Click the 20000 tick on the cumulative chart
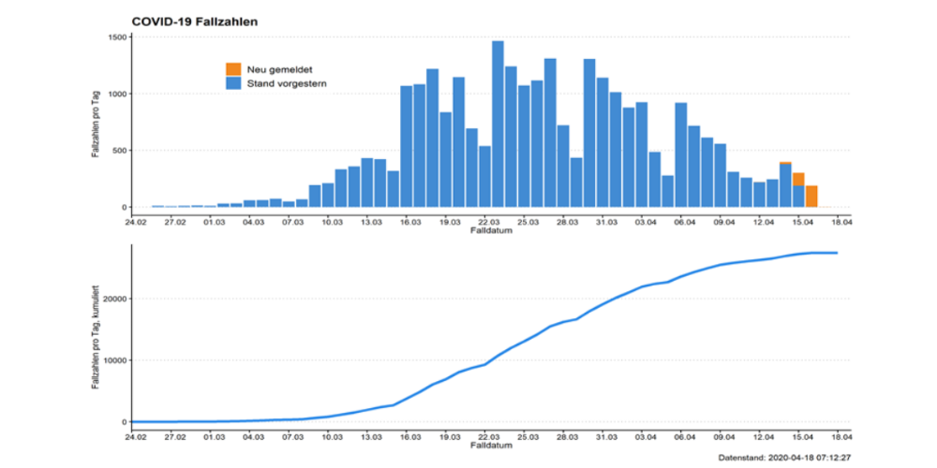 tap(112, 299)
